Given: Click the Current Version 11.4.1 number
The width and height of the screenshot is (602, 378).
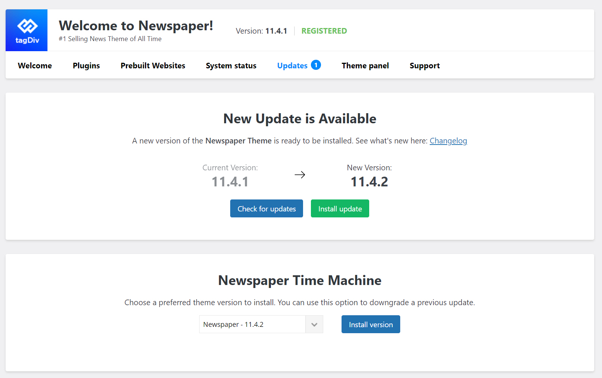Looking at the screenshot, I should point(230,182).
